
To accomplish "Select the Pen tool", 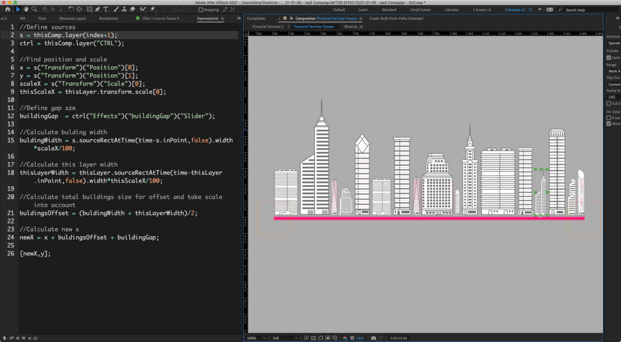I will coord(98,9).
